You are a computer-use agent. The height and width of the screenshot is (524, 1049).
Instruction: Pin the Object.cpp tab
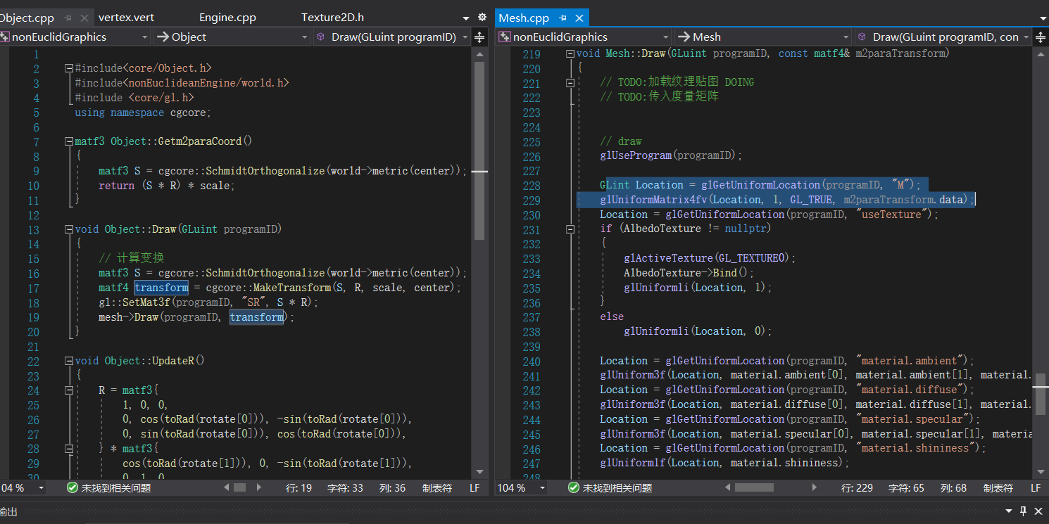pyautogui.click(x=68, y=18)
